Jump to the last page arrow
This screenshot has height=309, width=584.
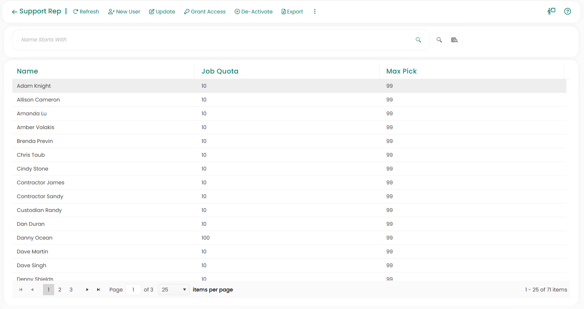[x=98, y=290]
